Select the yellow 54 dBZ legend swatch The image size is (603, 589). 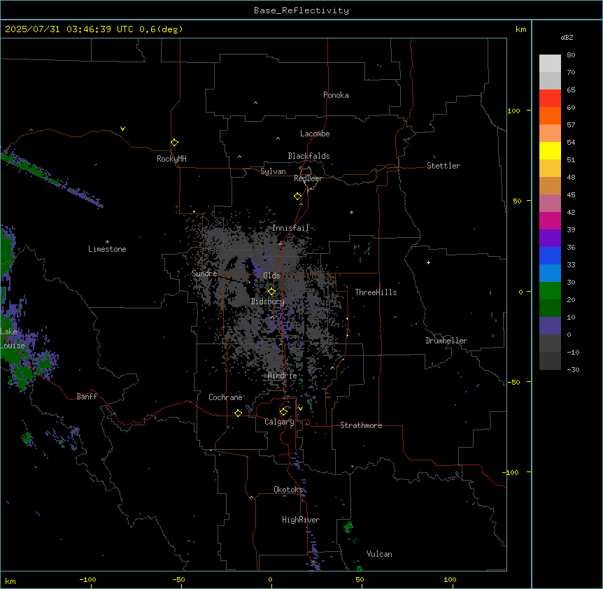click(550, 150)
